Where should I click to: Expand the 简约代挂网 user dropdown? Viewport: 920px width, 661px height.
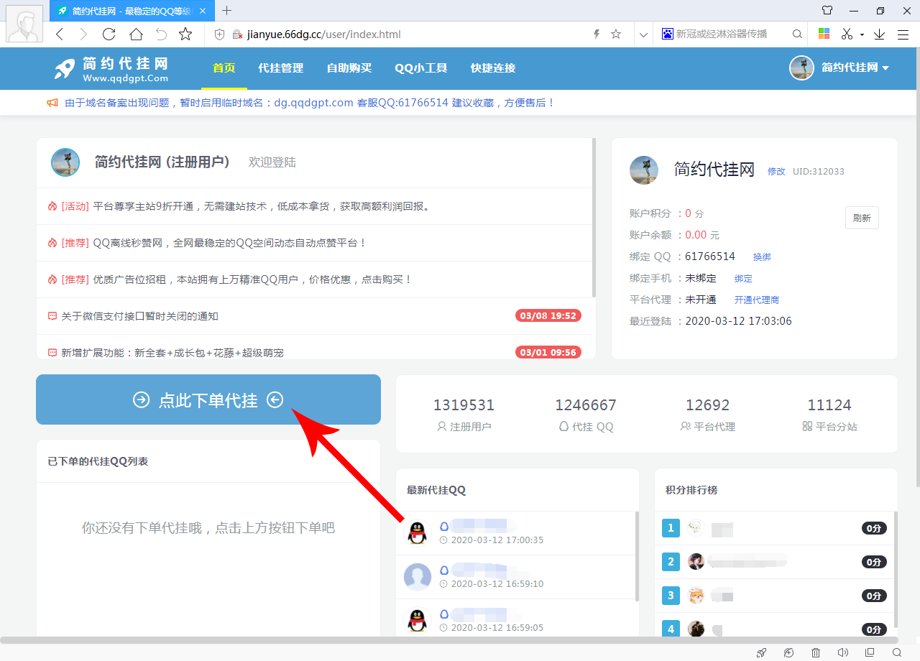pyautogui.click(x=855, y=68)
